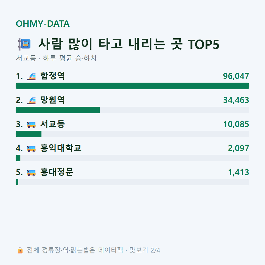The width and height of the screenshot is (265, 265).
Task: Click the 사람 많이 타고 내리는 곳 TOP5 heading
Action: pyautogui.click(x=129, y=44)
